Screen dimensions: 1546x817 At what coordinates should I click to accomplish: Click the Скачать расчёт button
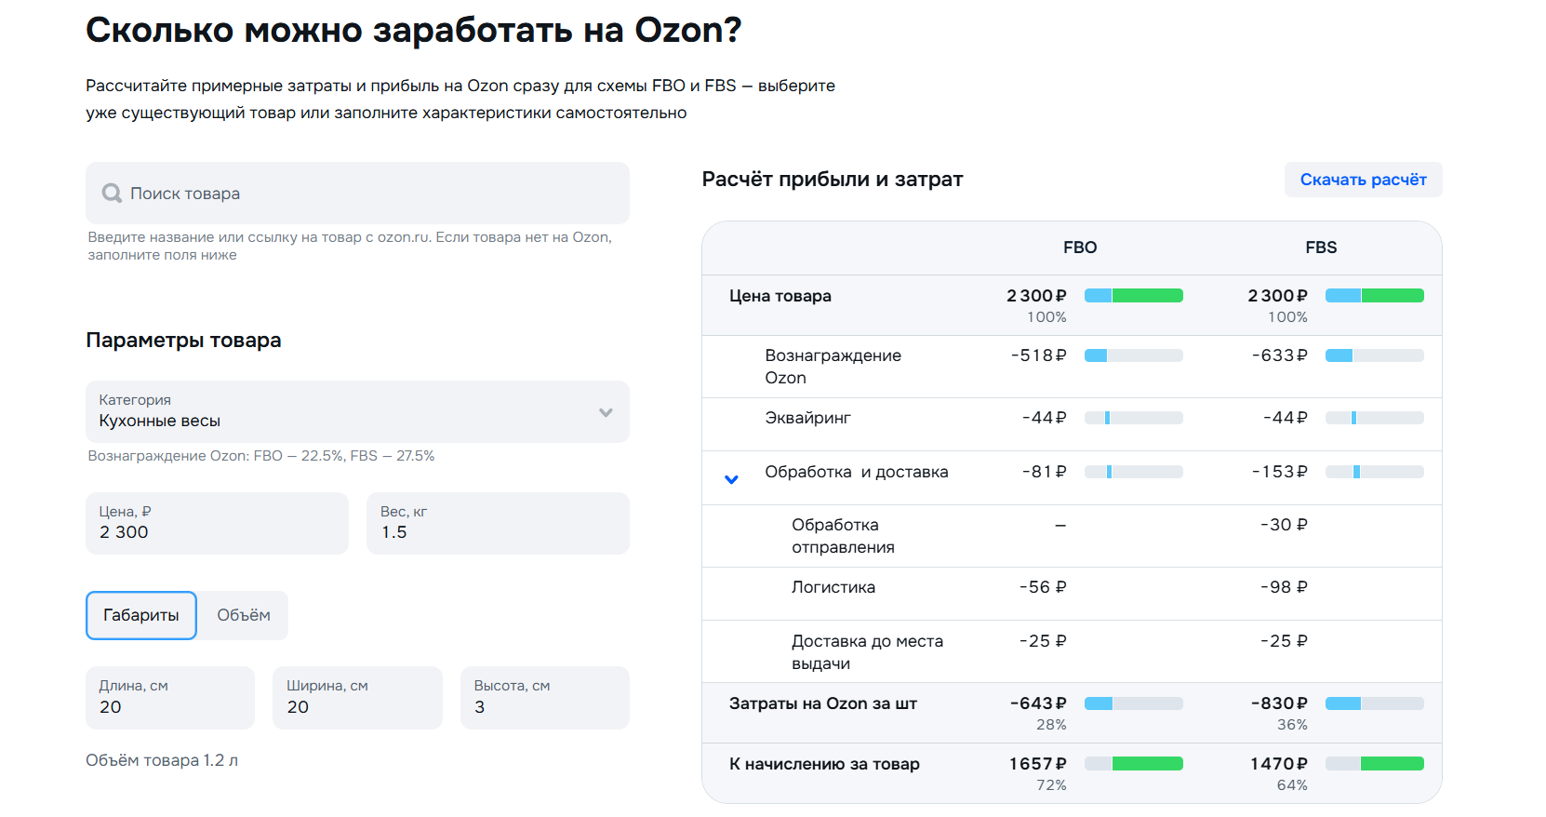coord(1364,180)
